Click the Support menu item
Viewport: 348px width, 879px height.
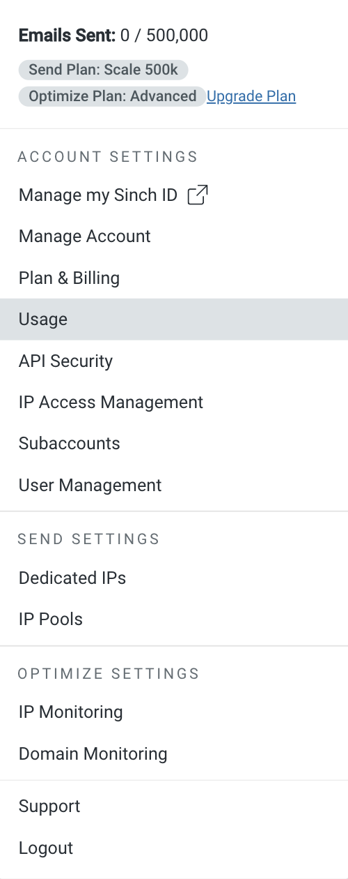coord(174,806)
